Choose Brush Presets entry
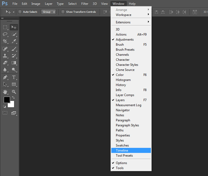 [x=131, y=50]
